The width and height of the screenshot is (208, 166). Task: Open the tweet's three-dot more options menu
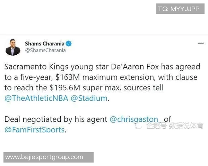[201, 44]
